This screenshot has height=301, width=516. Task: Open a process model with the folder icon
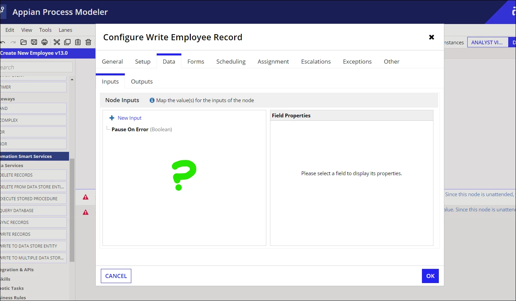[x=23, y=42]
